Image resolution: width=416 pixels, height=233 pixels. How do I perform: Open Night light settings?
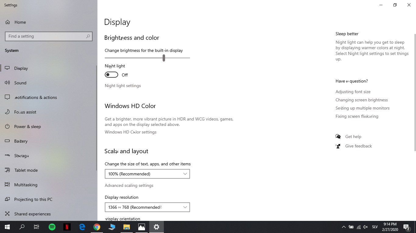coord(123,86)
